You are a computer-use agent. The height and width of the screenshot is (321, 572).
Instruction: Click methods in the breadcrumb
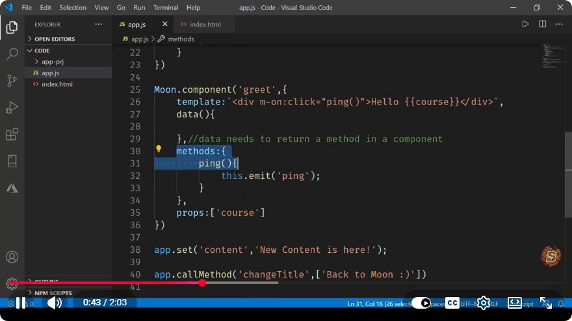[x=181, y=39]
